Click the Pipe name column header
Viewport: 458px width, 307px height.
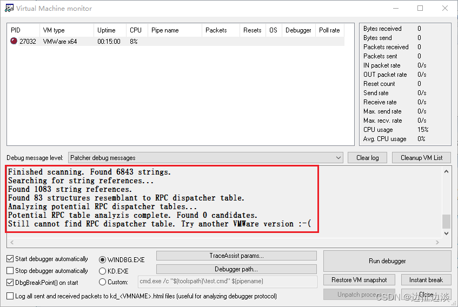coord(175,30)
